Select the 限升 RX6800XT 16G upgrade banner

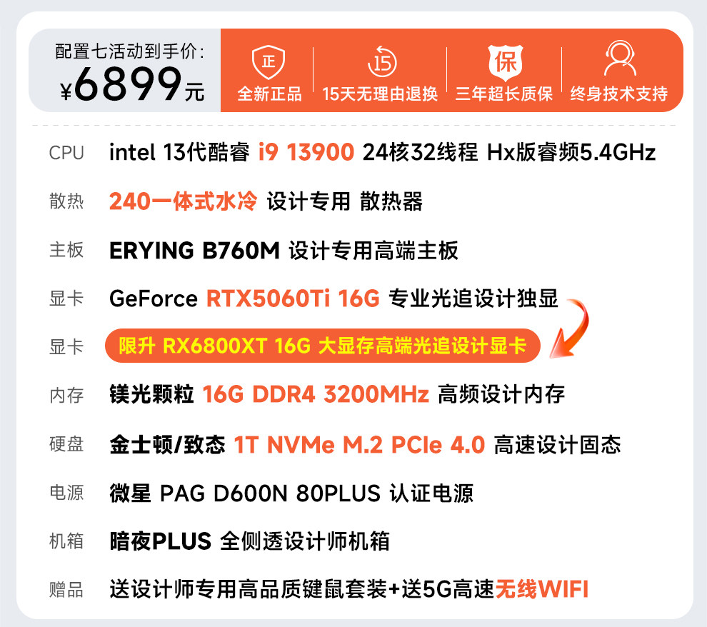click(x=322, y=346)
